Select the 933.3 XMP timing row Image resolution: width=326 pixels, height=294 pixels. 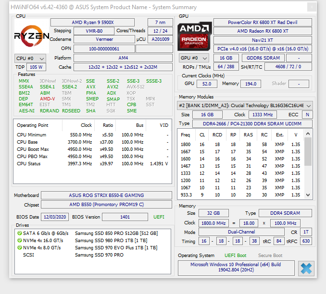241,195
